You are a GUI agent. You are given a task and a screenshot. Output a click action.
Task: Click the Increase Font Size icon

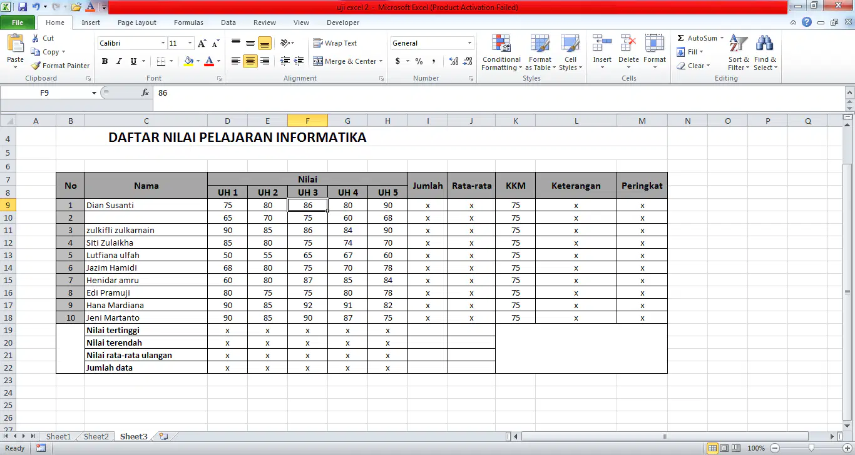(202, 43)
